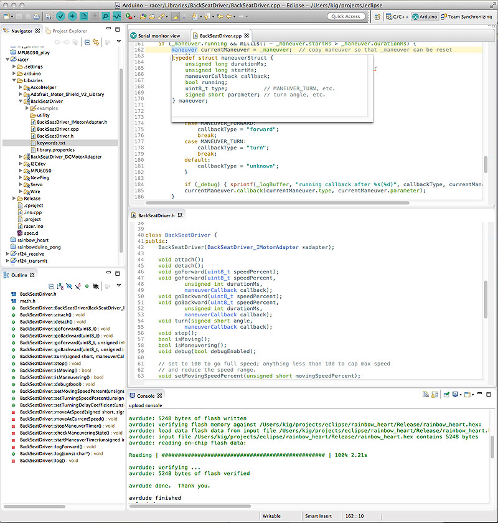Image resolution: width=498 pixels, height=523 pixels.
Task: Sort Outline members alphabetically
Action: 60,285
